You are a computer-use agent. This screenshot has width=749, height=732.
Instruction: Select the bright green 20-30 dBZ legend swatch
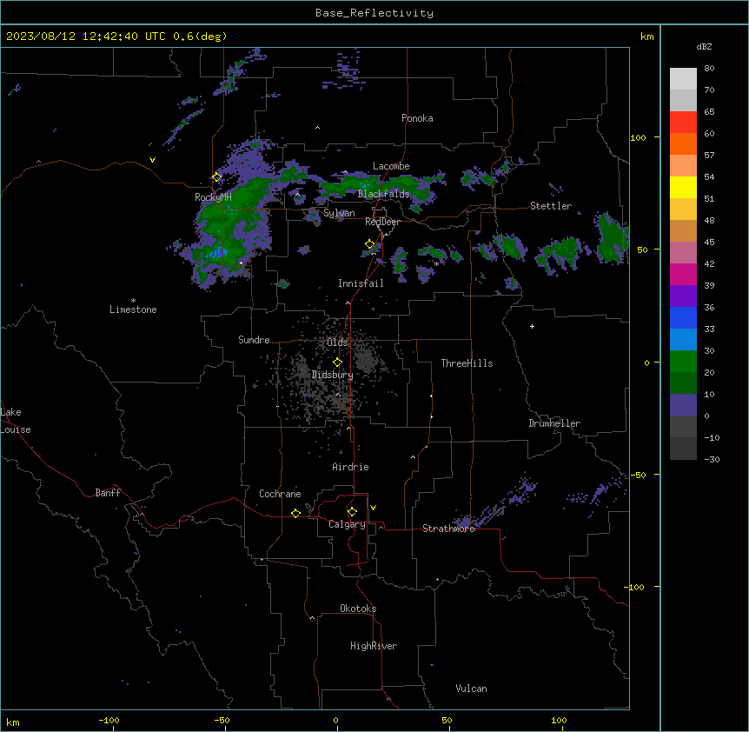[x=683, y=362]
